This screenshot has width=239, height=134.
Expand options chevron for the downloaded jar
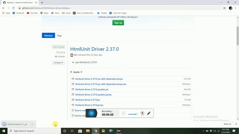coord(32,124)
